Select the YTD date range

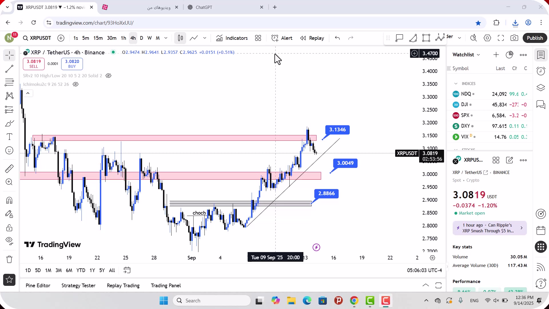[81, 270]
